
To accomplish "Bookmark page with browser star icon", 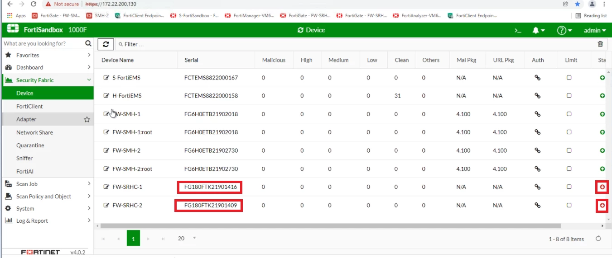I will coord(578,4).
